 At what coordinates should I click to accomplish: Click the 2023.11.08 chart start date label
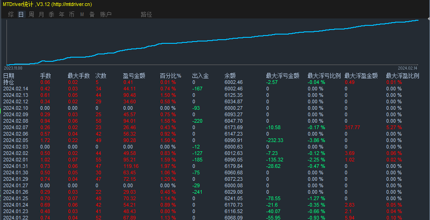pyautogui.click(x=13, y=68)
